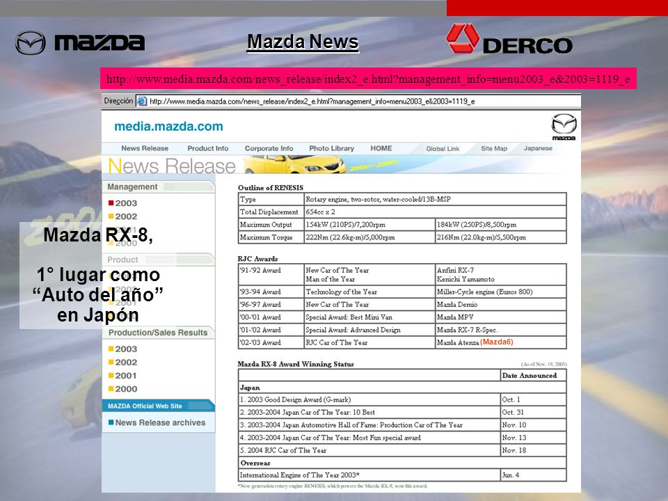
Task: Click the 'Date Announced' column header
Action: coord(534,375)
